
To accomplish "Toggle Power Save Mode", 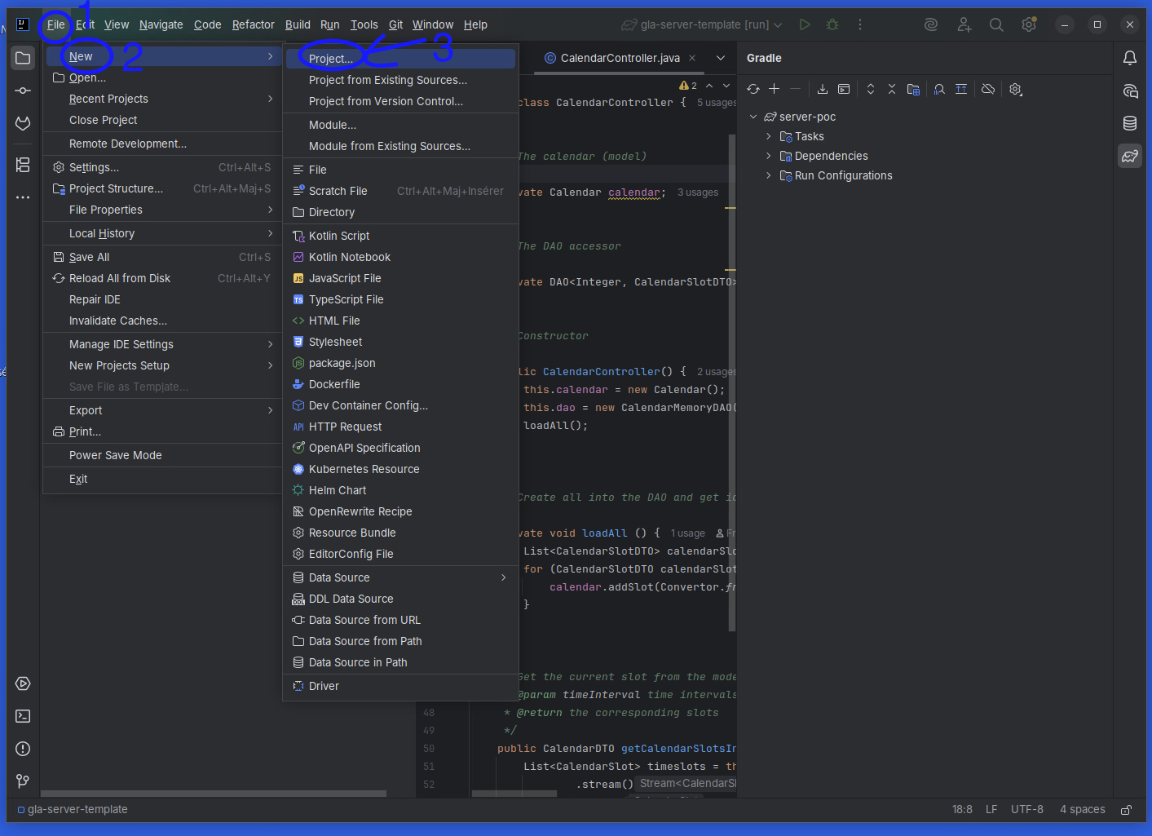I will 115,455.
